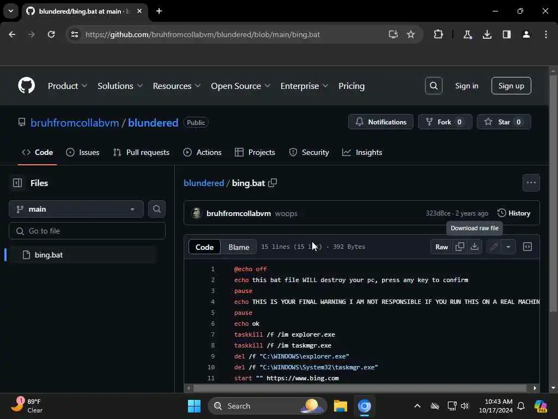Click the taskbar Search box

267,406
